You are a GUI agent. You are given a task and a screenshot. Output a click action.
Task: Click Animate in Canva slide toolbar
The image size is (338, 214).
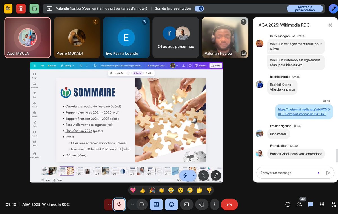[x=137, y=73]
